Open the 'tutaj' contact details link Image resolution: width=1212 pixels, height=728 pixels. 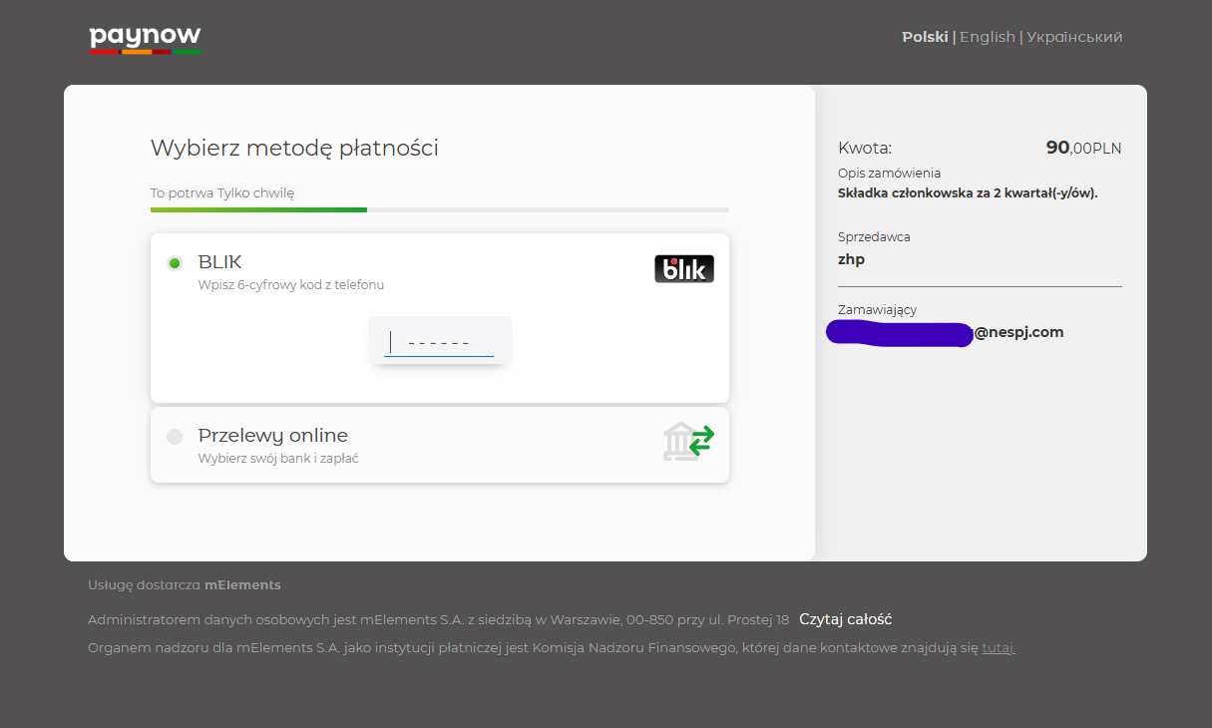998,648
